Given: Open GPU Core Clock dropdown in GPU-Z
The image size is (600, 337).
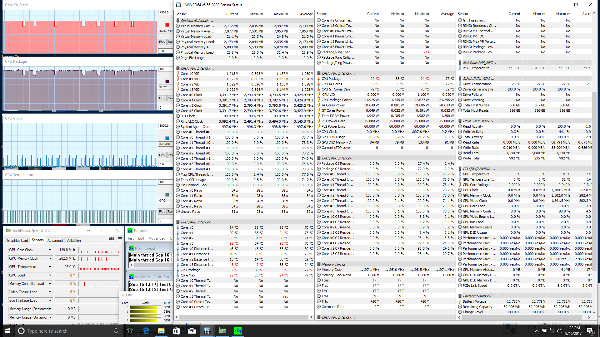Looking at the screenshot, I should (x=50, y=250).
